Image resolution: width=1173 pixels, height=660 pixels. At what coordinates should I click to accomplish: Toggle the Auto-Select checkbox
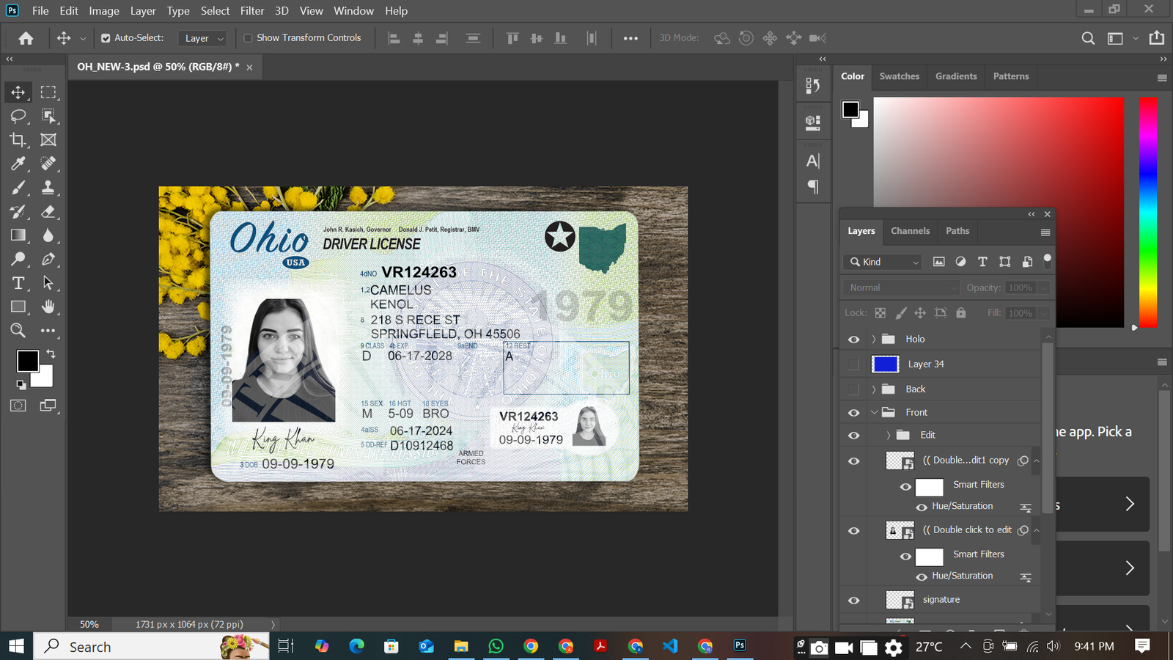[106, 38]
